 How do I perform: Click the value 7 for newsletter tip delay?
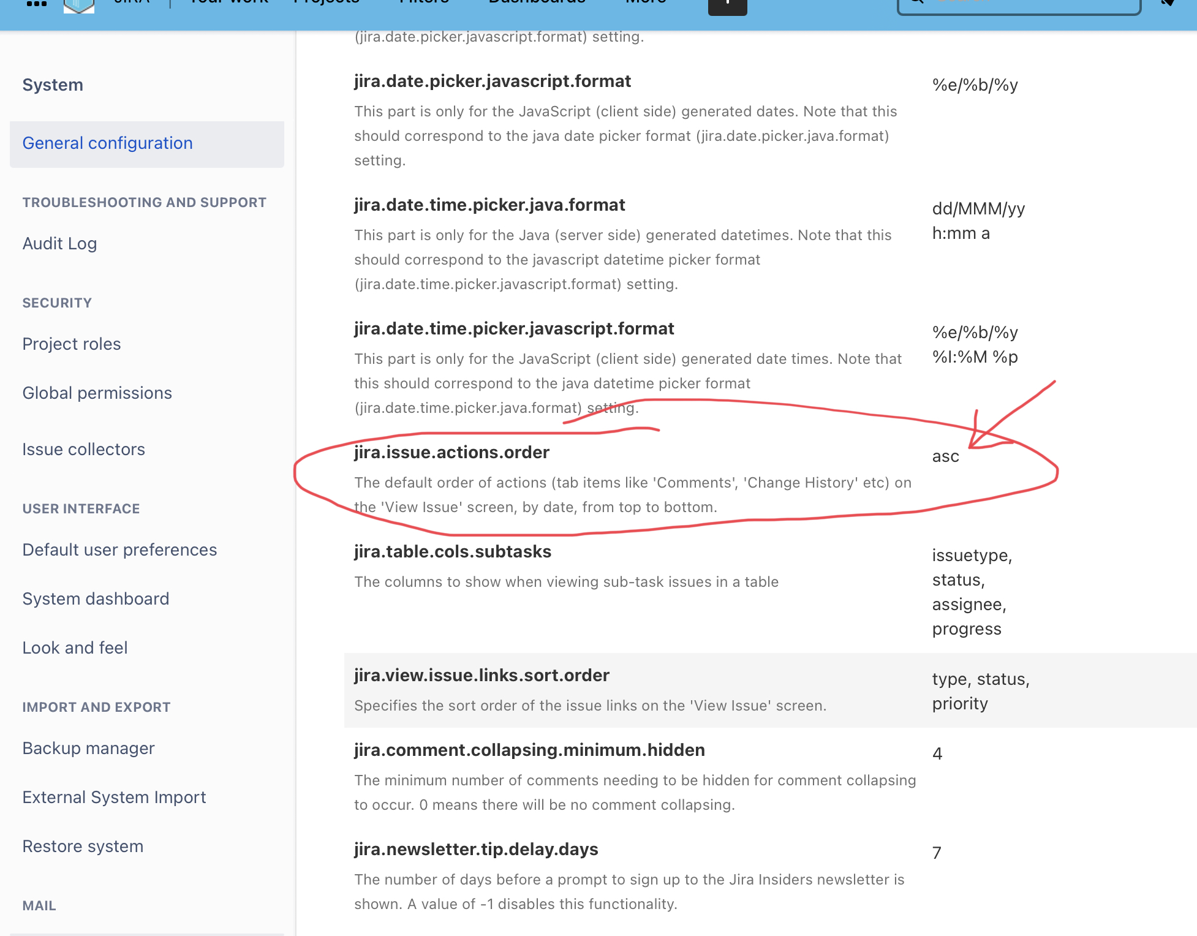[937, 853]
